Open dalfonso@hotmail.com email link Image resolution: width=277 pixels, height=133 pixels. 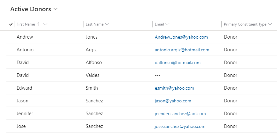(x=178, y=63)
